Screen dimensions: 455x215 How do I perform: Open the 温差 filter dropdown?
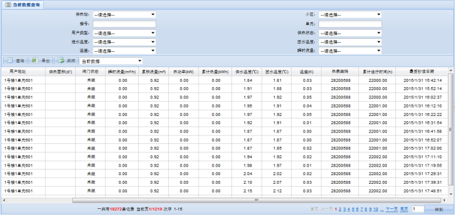coord(124,51)
